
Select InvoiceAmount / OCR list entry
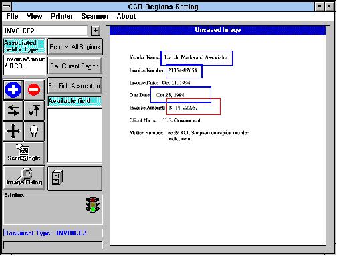coord(24,63)
